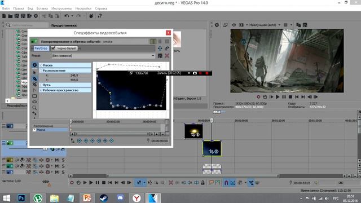Open the Справка menu
The height and width of the screenshot is (203, 361).
point(101,8)
